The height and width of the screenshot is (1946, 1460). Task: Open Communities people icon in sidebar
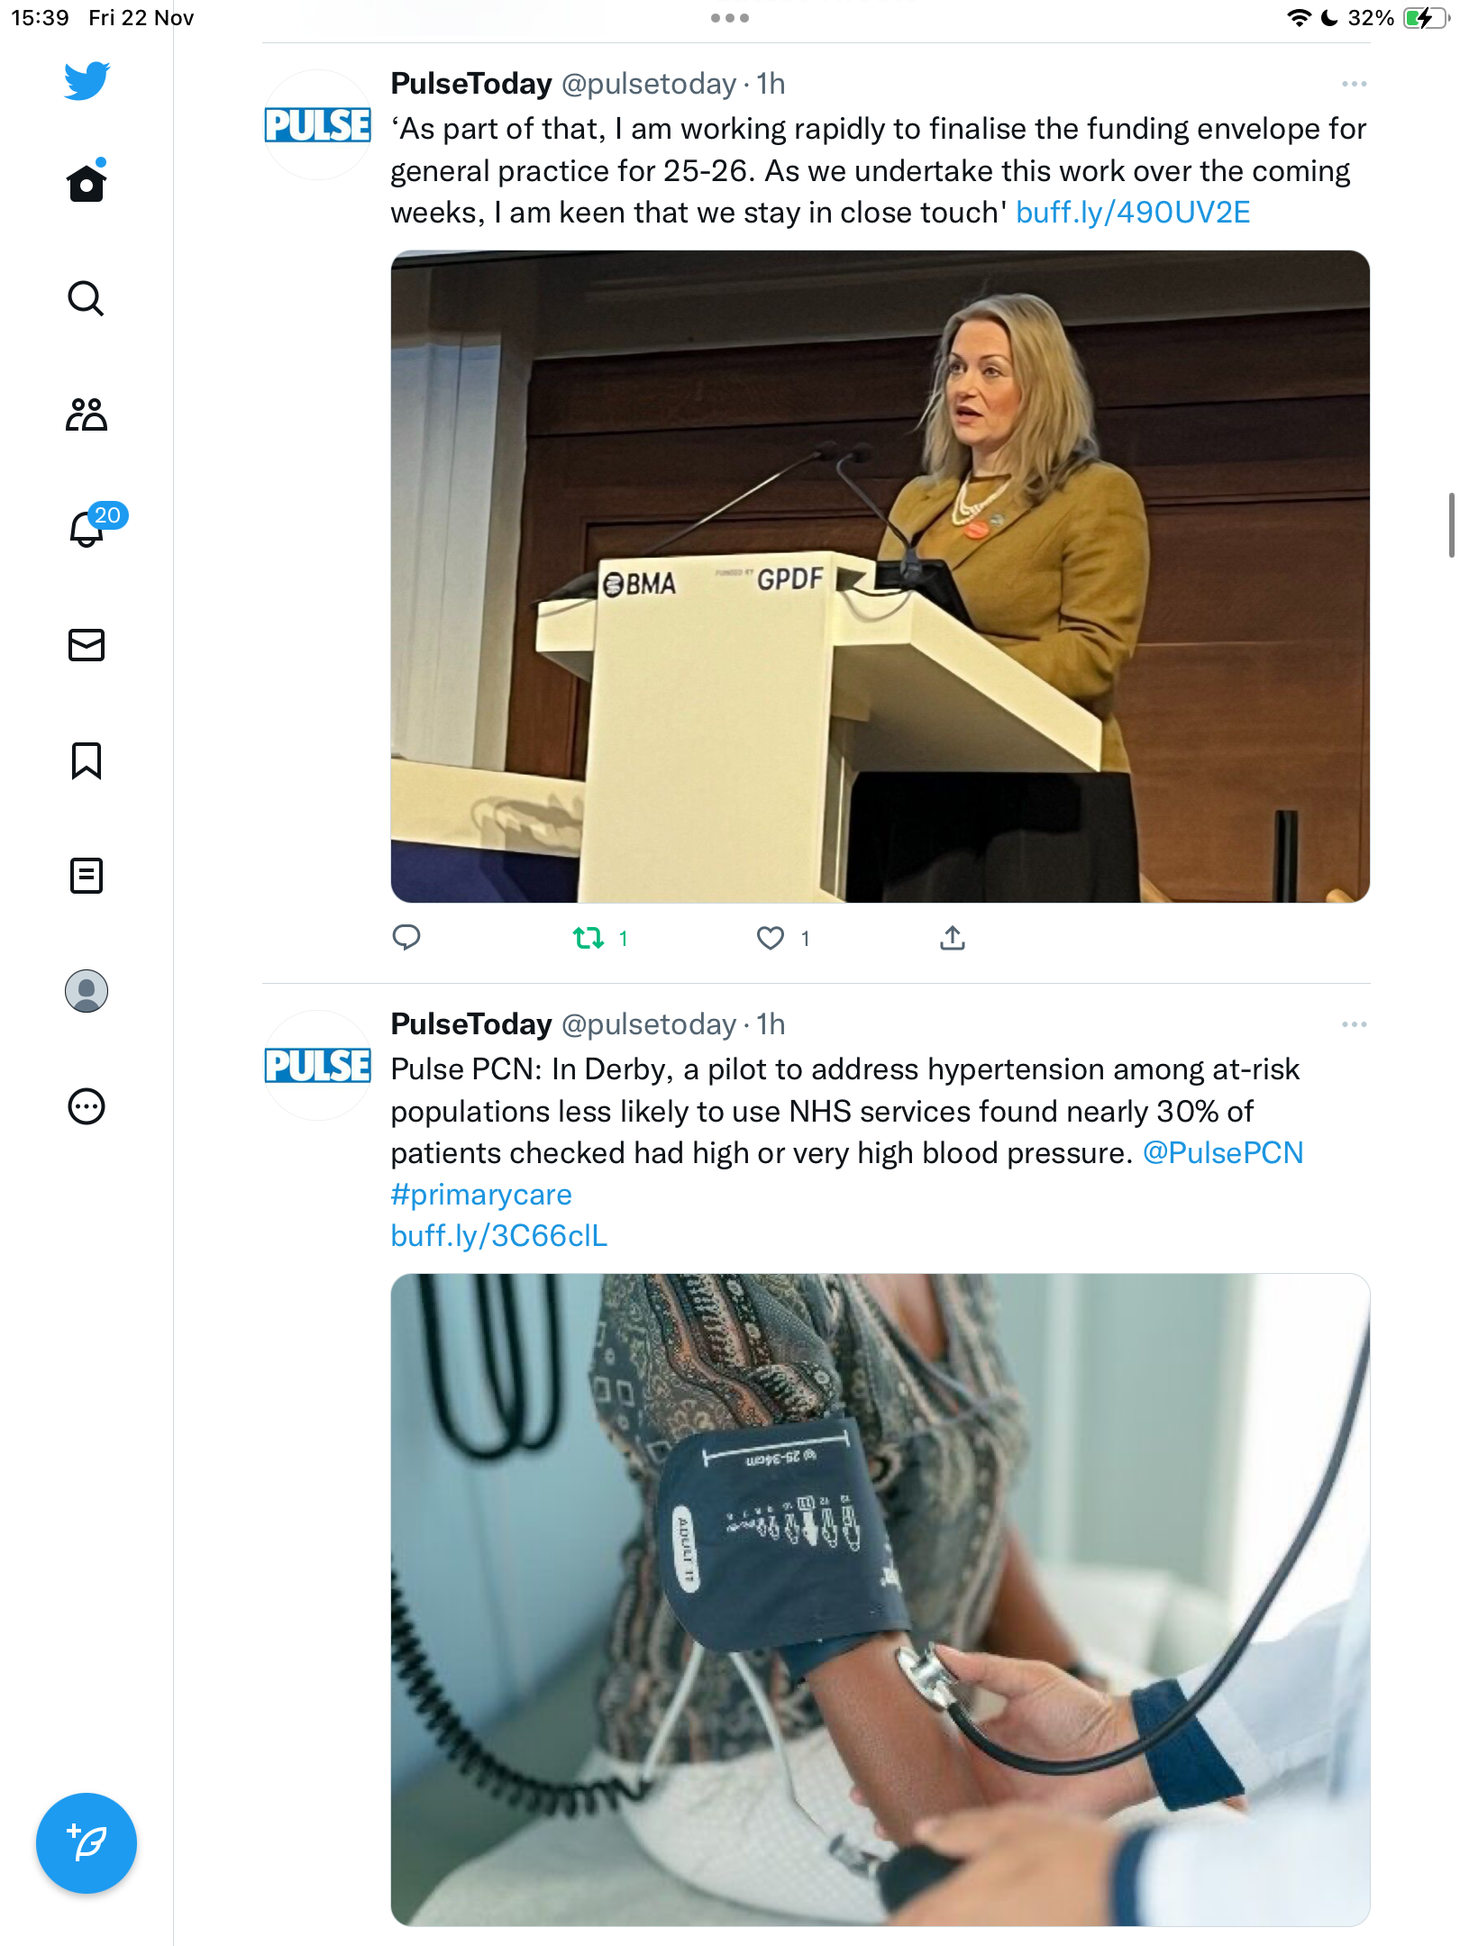(87, 414)
